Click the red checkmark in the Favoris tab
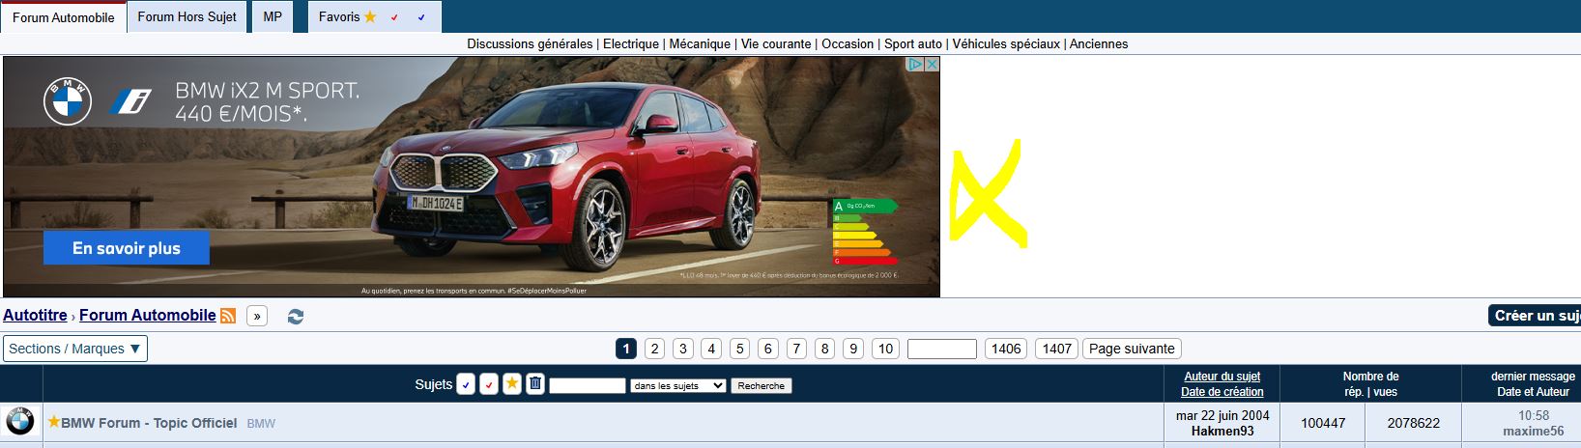The height and width of the screenshot is (448, 1581). click(x=394, y=17)
